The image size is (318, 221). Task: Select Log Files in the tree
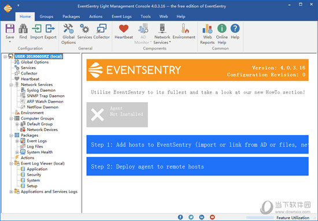[35, 147]
